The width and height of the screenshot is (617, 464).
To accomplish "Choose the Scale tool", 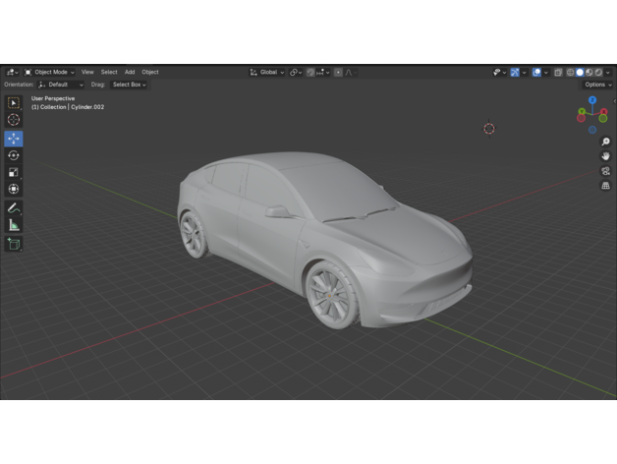I will [14, 172].
